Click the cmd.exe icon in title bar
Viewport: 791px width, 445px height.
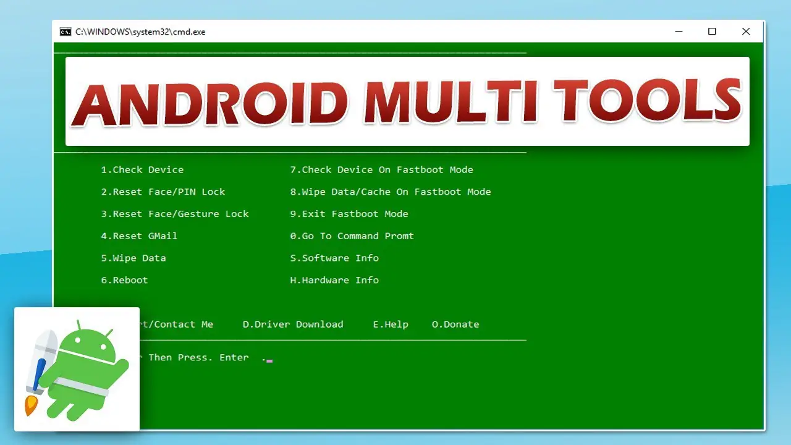65,32
